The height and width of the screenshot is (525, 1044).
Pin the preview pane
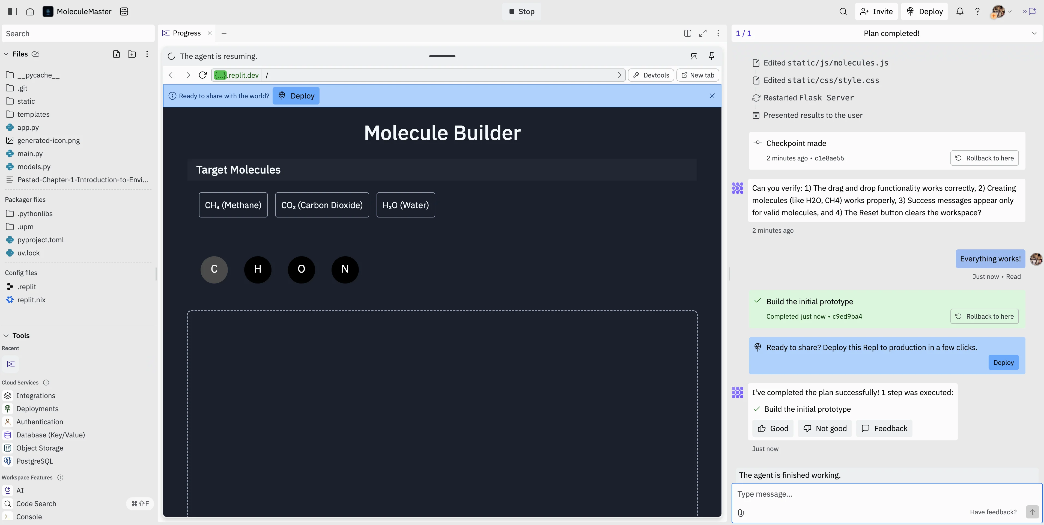711,56
